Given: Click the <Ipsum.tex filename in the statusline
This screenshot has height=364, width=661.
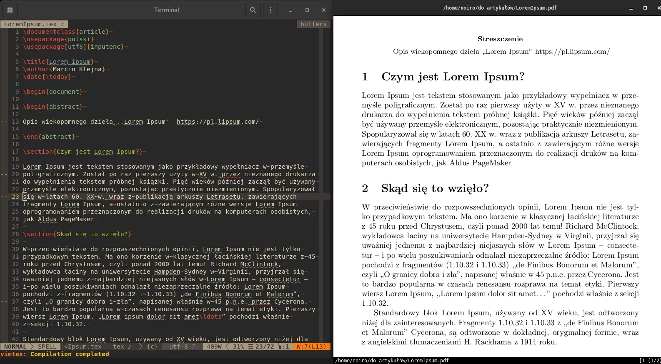Looking at the screenshot, I should (83, 347).
